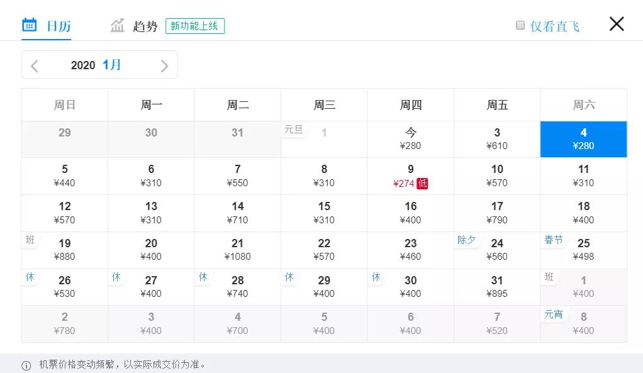Close the price calendar dialog

tap(617, 24)
